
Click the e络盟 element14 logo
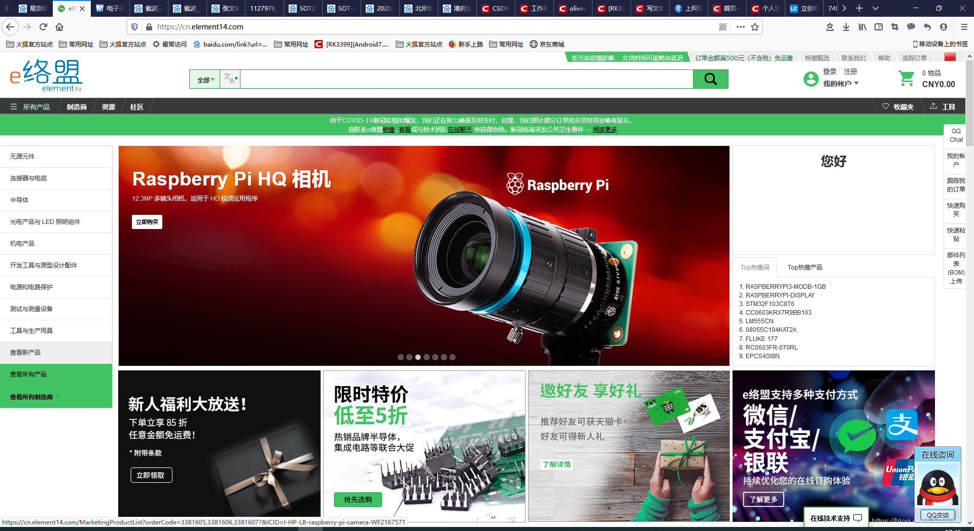pyautogui.click(x=46, y=75)
